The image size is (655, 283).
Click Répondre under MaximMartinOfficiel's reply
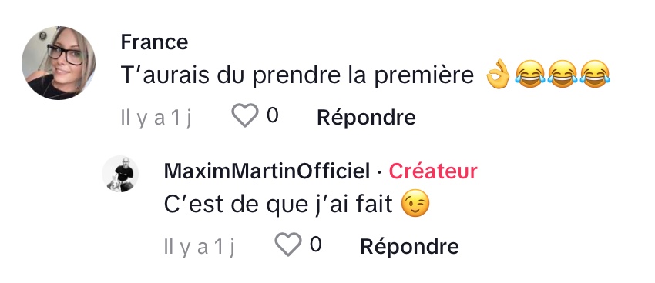click(x=409, y=246)
